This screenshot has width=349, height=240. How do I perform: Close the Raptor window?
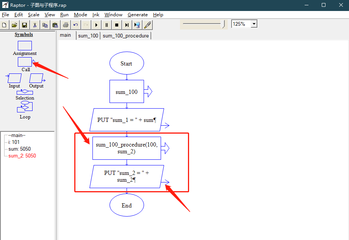(x=341, y=5)
